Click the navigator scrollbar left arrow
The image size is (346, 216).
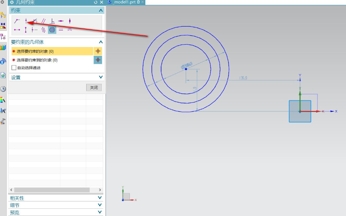click(x=11, y=190)
